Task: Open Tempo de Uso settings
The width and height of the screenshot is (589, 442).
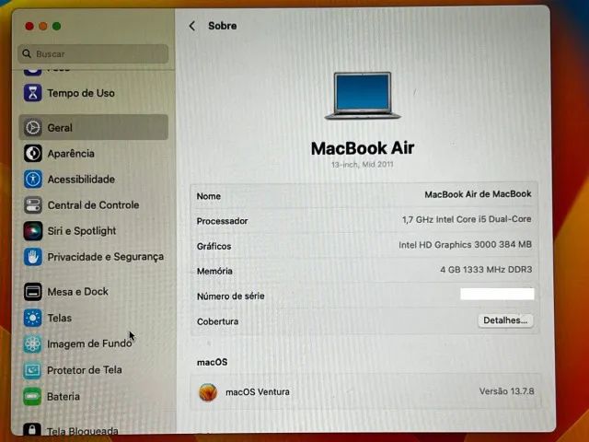Action: click(81, 93)
